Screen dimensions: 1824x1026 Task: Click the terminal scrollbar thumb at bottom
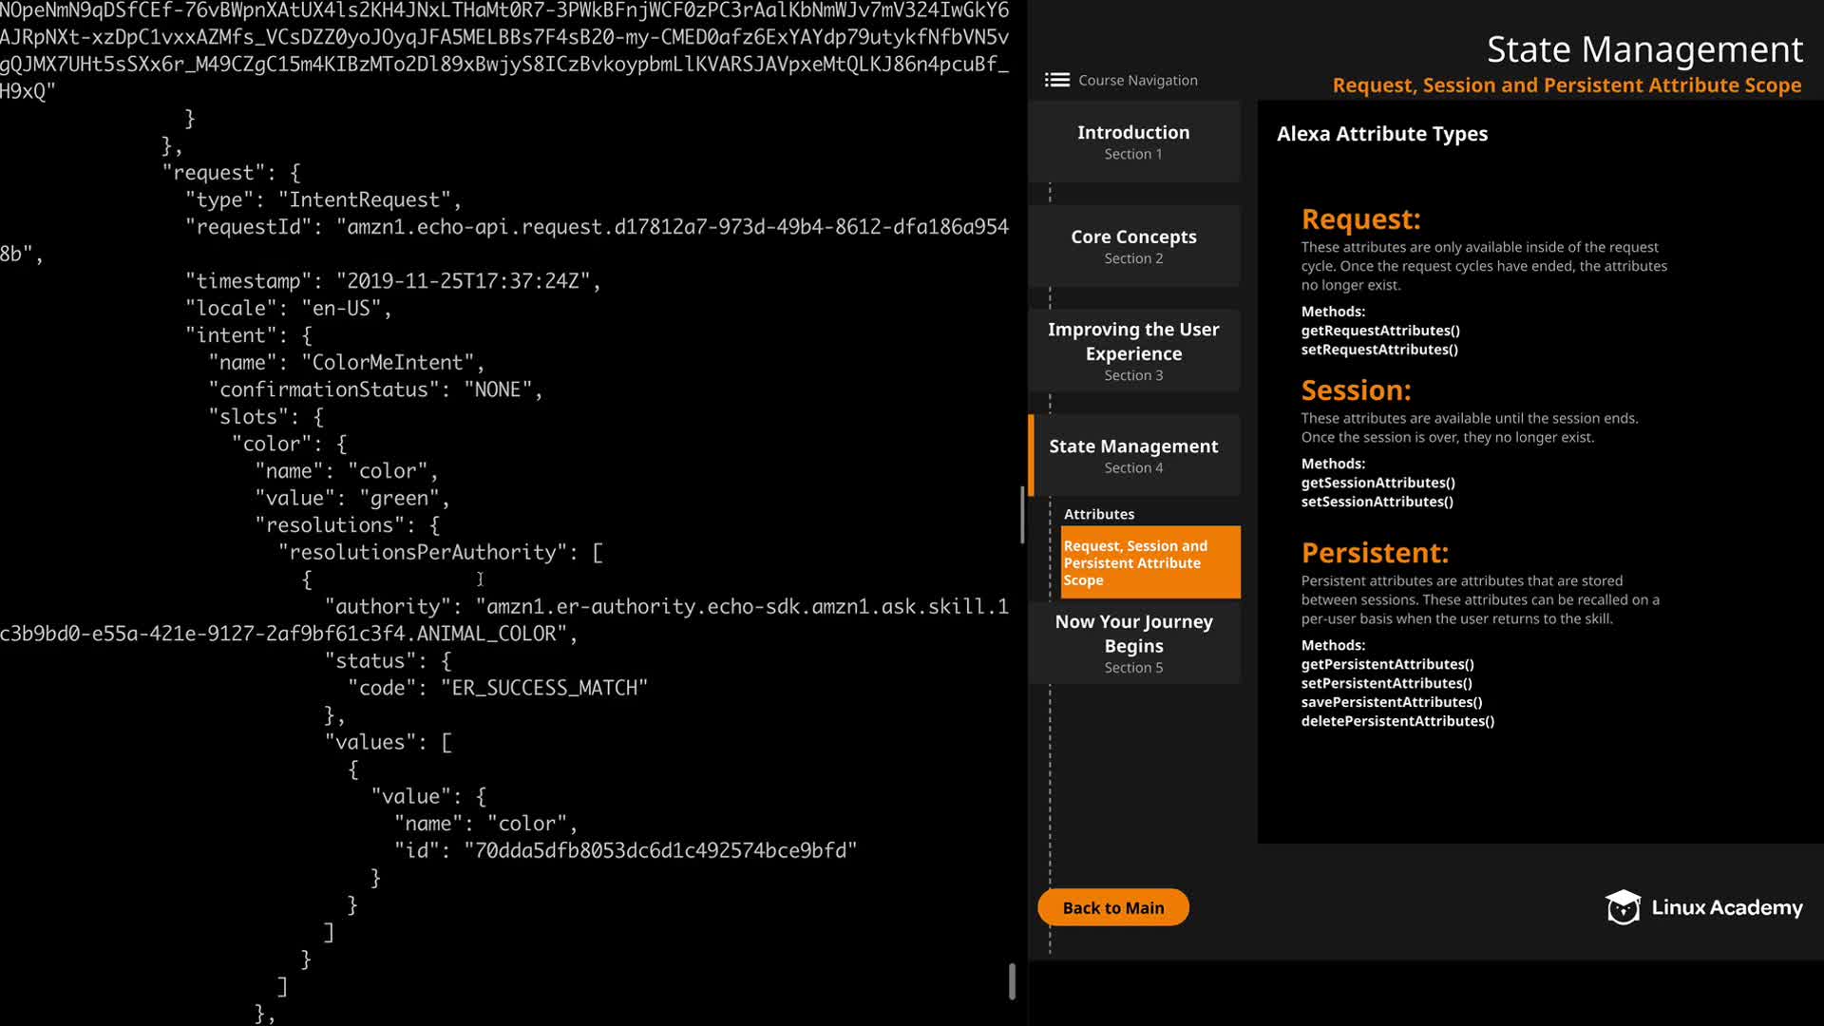pos(1012,981)
